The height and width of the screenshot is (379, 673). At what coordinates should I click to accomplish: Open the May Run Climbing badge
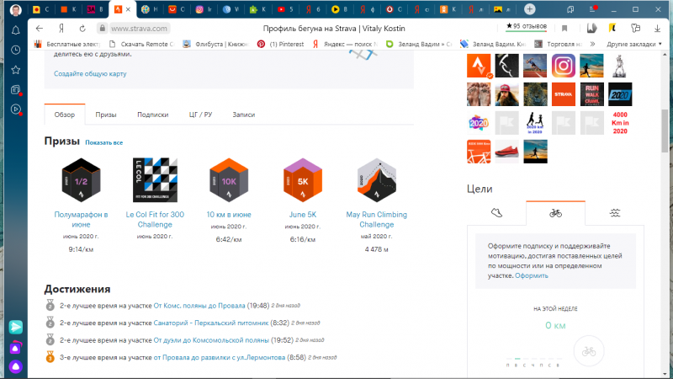pos(376,180)
